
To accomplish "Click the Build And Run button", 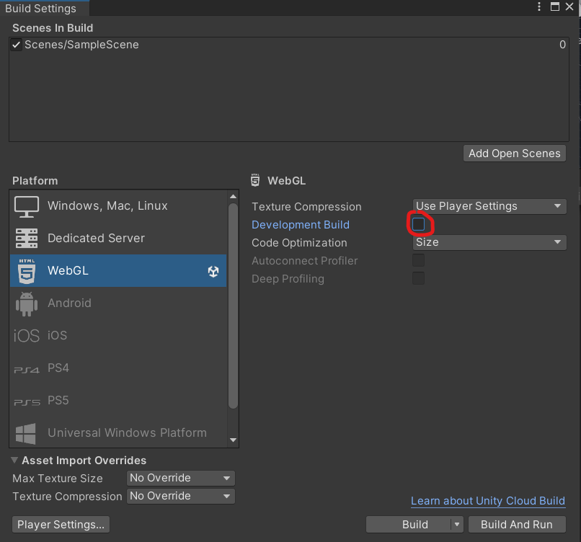I will pos(517,525).
